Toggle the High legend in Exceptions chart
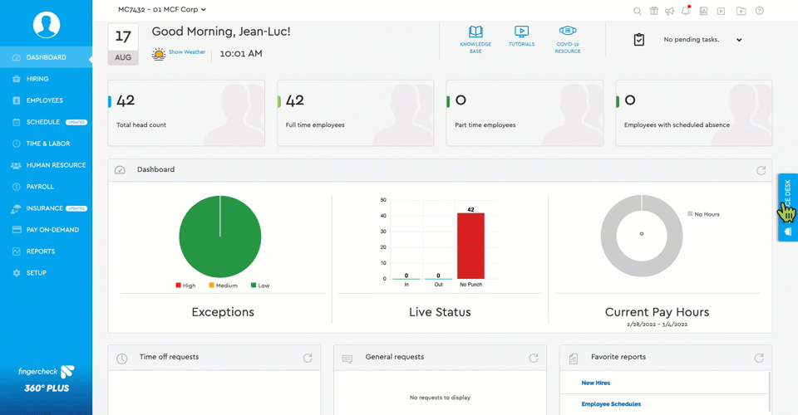Viewport: 798px width, 415px height. click(x=185, y=286)
